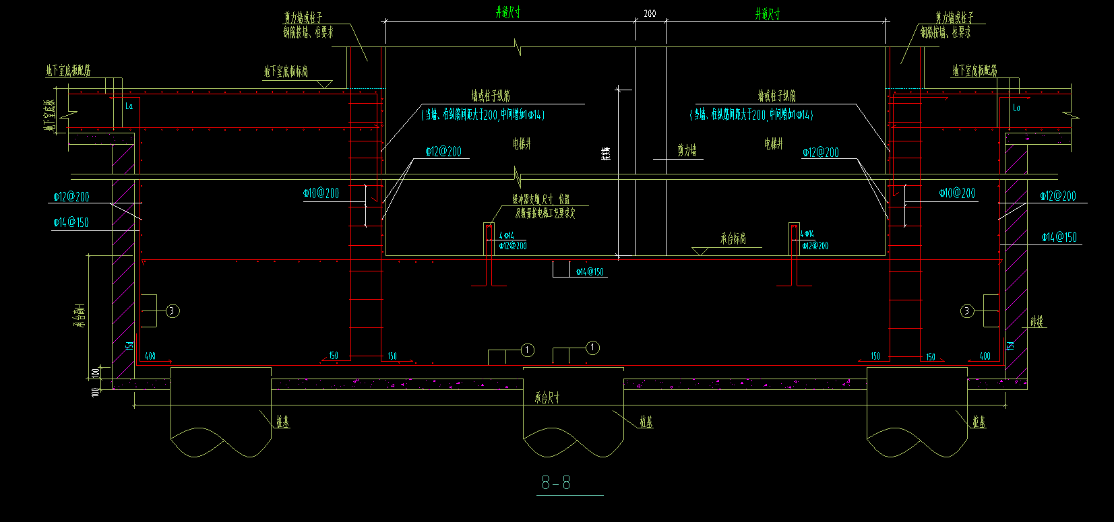Click the left "400" dimension text

click(x=150, y=356)
